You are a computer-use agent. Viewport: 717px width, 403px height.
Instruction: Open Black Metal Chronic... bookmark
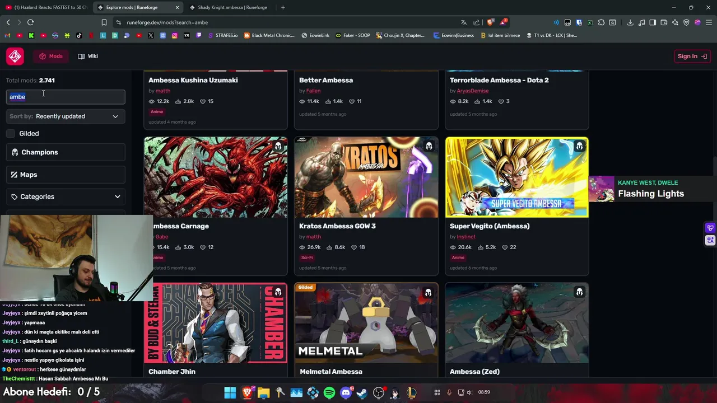[x=269, y=35]
